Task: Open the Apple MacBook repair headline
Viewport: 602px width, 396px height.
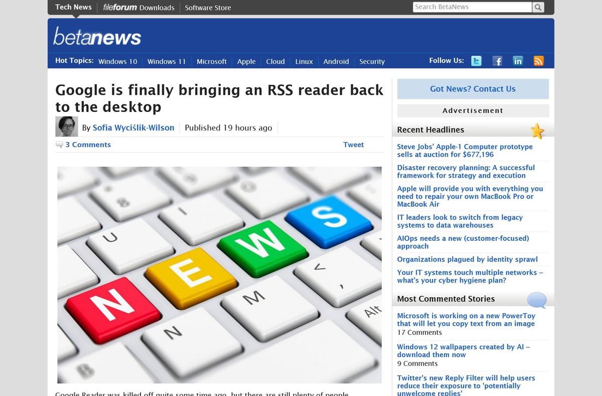Action: point(470,196)
